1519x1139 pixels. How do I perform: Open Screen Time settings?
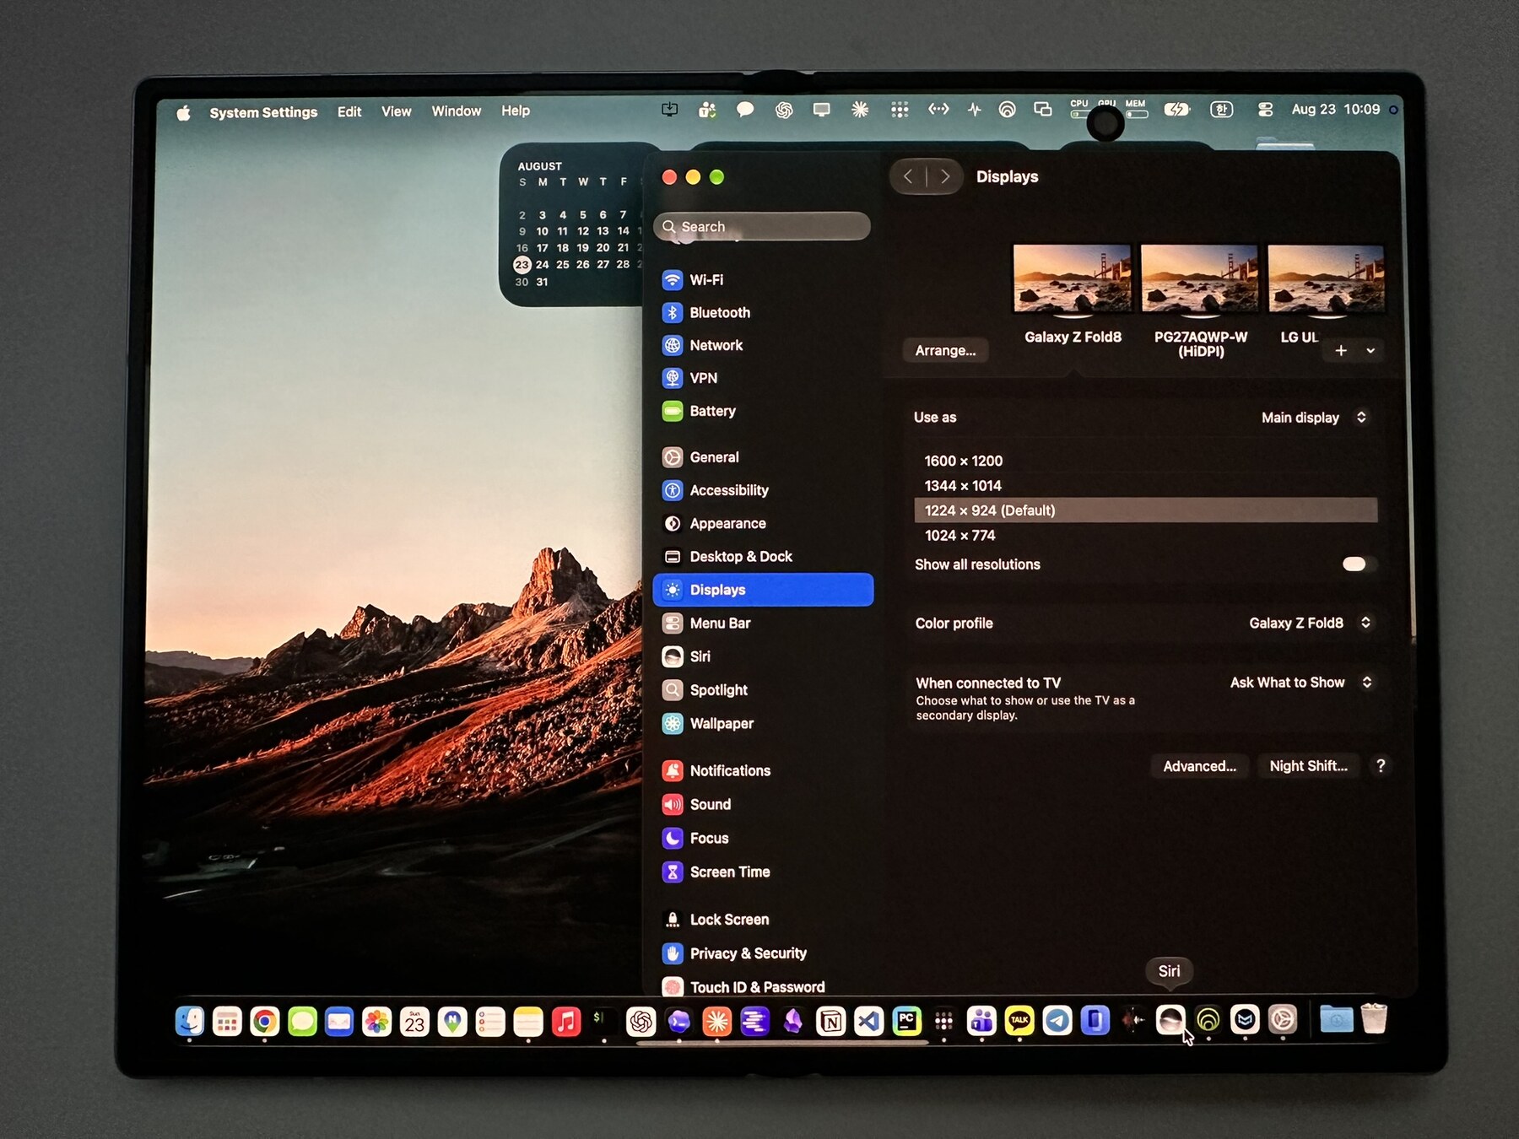click(763, 872)
